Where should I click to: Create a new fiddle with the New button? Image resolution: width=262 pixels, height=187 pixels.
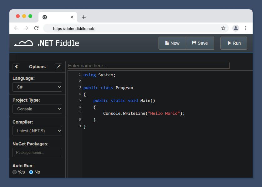point(172,43)
